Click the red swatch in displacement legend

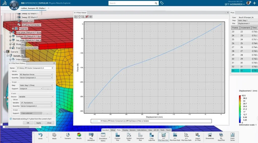pos(239,97)
